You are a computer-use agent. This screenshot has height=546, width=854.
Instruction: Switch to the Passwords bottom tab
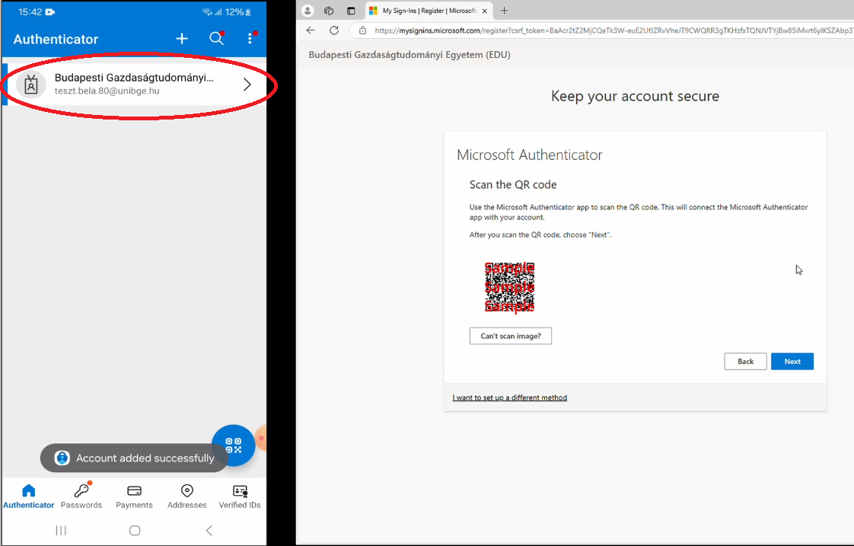pos(81,497)
